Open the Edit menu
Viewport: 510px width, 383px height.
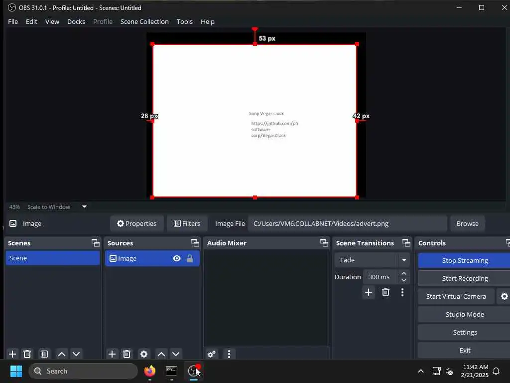pyautogui.click(x=31, y=21)
